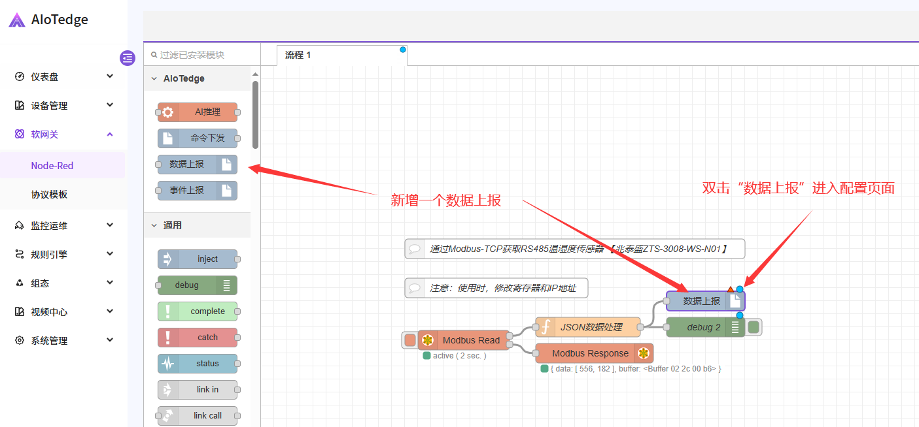Trigger the Modbus Read node's left button
This screenshot has height=427, width=919.
409,340
